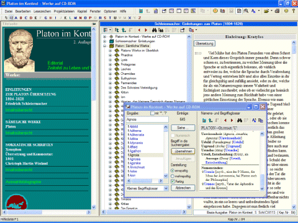The height and width of the screenshot is (223, 298).
Task: Open the Kapitel menu
Action: pyautogui.click(x=82, y=11)
